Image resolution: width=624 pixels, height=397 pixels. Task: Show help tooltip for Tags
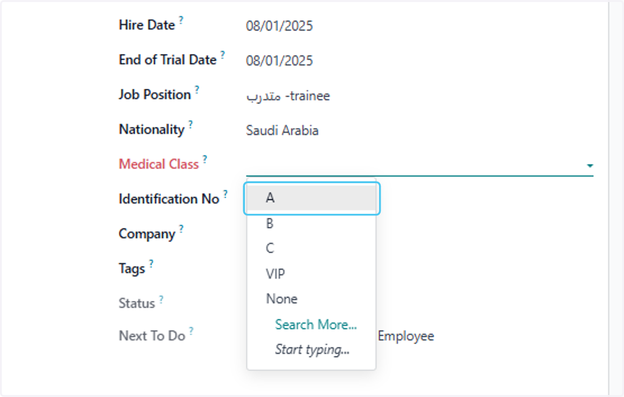coord(151,263)
